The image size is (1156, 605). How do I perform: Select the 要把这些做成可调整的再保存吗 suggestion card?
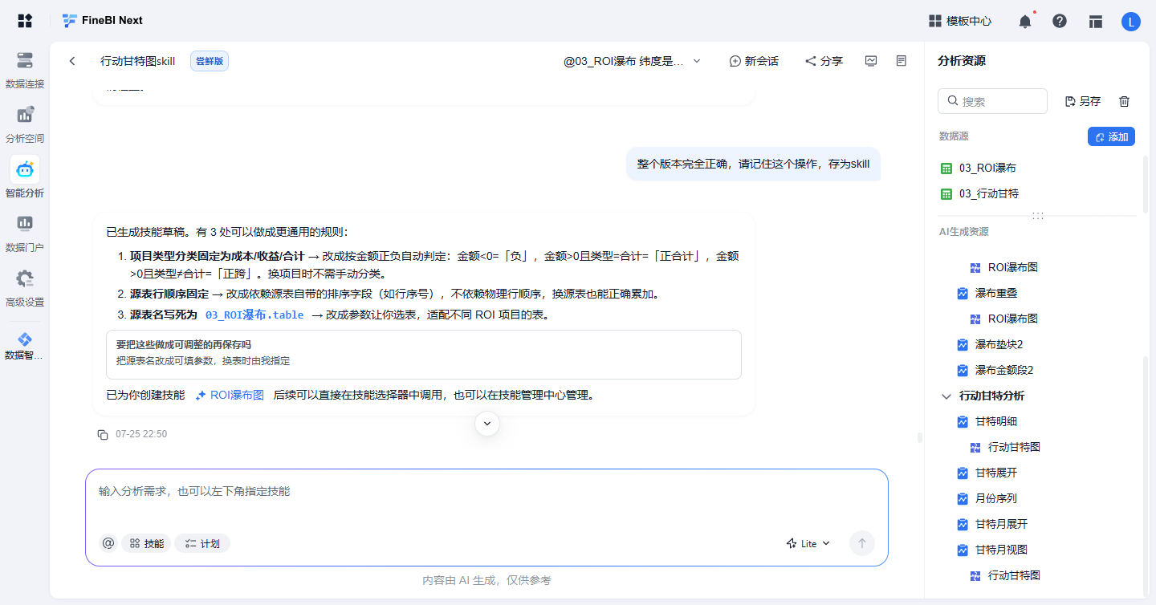click(x=424, y=354)
